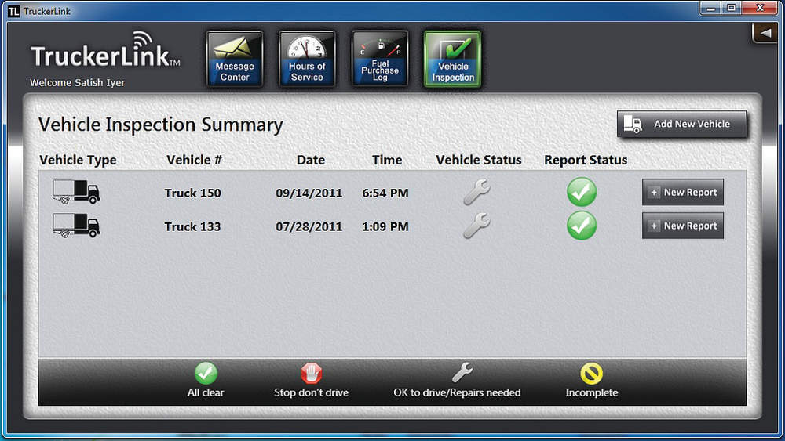The height and width of the screenshot is (441, 785).
Task: Click the TL icon in the title bar
Action: coord(14,11)
